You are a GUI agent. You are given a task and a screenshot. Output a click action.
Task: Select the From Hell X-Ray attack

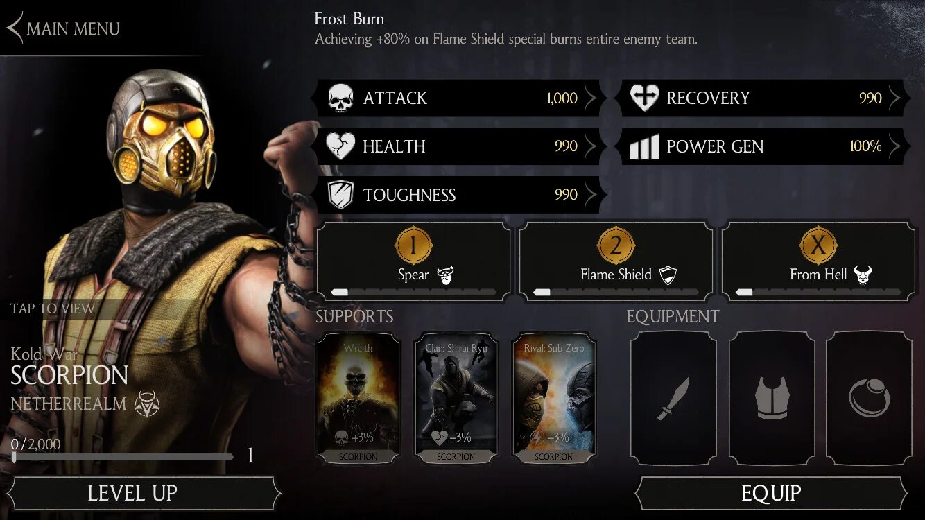click(x=819, y=262)
